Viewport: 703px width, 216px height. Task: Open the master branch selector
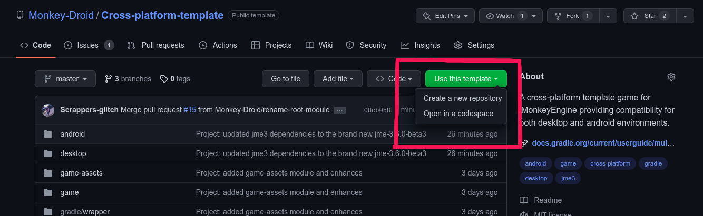[65, 79]
